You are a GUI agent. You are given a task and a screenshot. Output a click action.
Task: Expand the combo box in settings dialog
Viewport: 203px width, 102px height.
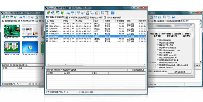tap(188, 30)
